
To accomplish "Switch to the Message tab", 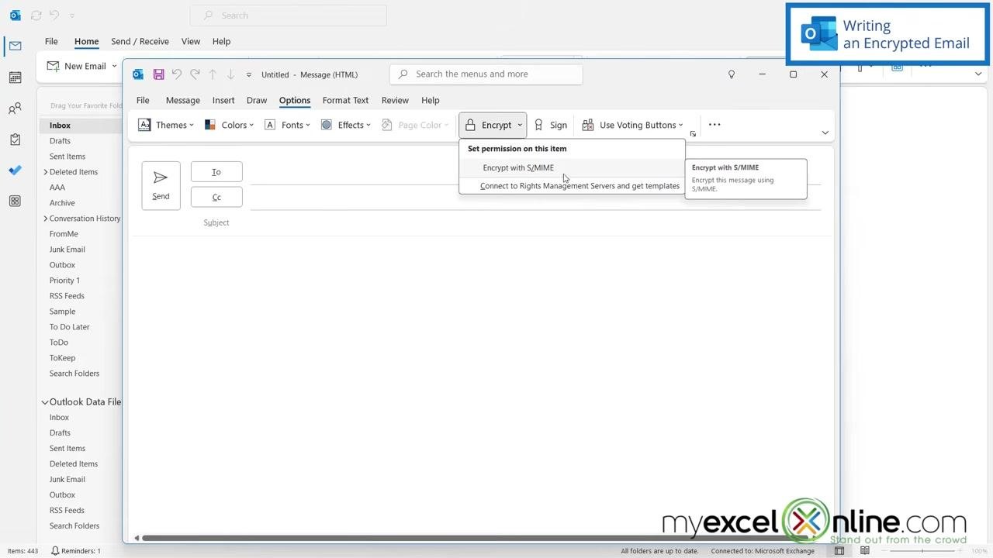I will click(183, 100).
